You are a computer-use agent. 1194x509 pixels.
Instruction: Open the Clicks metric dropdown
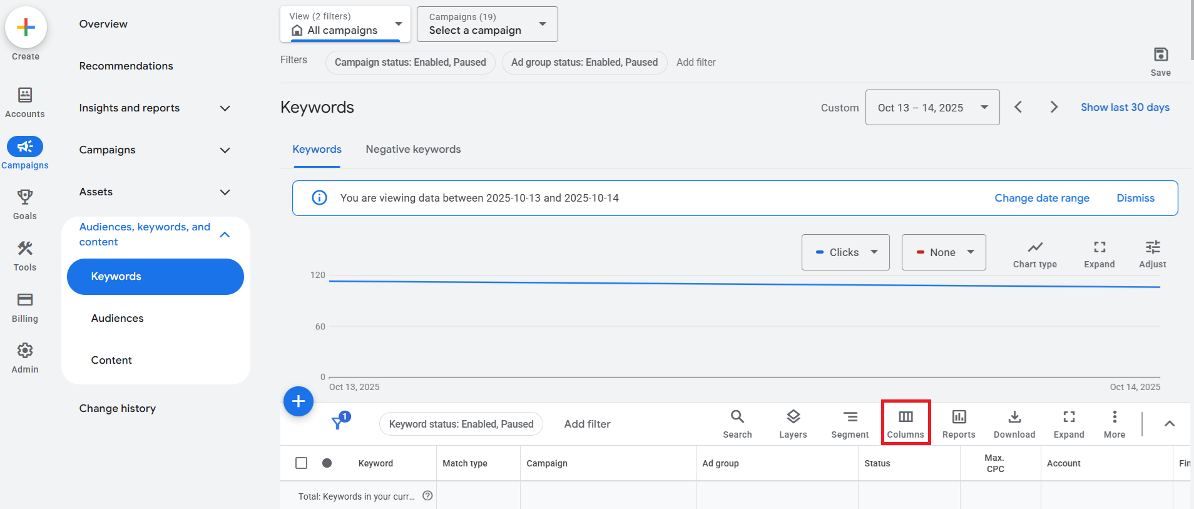[x=845, y=252]
